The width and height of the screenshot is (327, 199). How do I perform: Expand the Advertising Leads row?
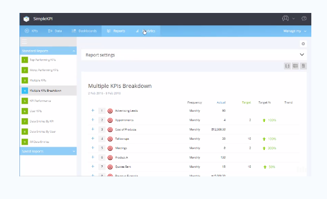pos(93,111)
